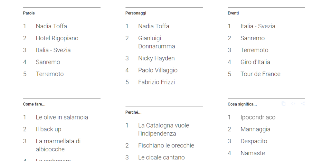This screenshot has height=161, width=322.
Task: Click the copy icon beside Cosa significa
Action: 283,104
